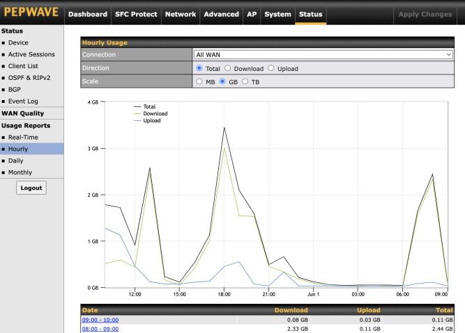Open Active Sessions in the sidebar
Screen dimensions: 465x333
tap(31, 54)
